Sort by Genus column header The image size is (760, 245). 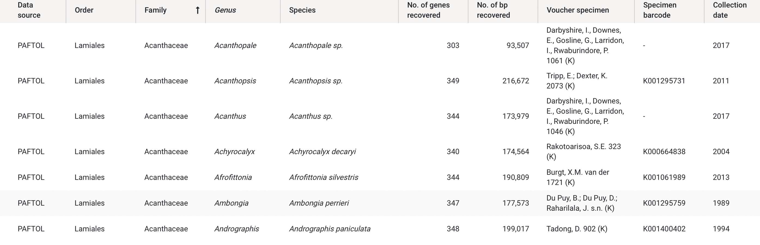point(225,10)
